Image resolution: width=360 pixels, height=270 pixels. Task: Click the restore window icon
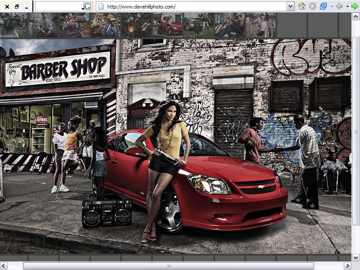pos(17,7)
